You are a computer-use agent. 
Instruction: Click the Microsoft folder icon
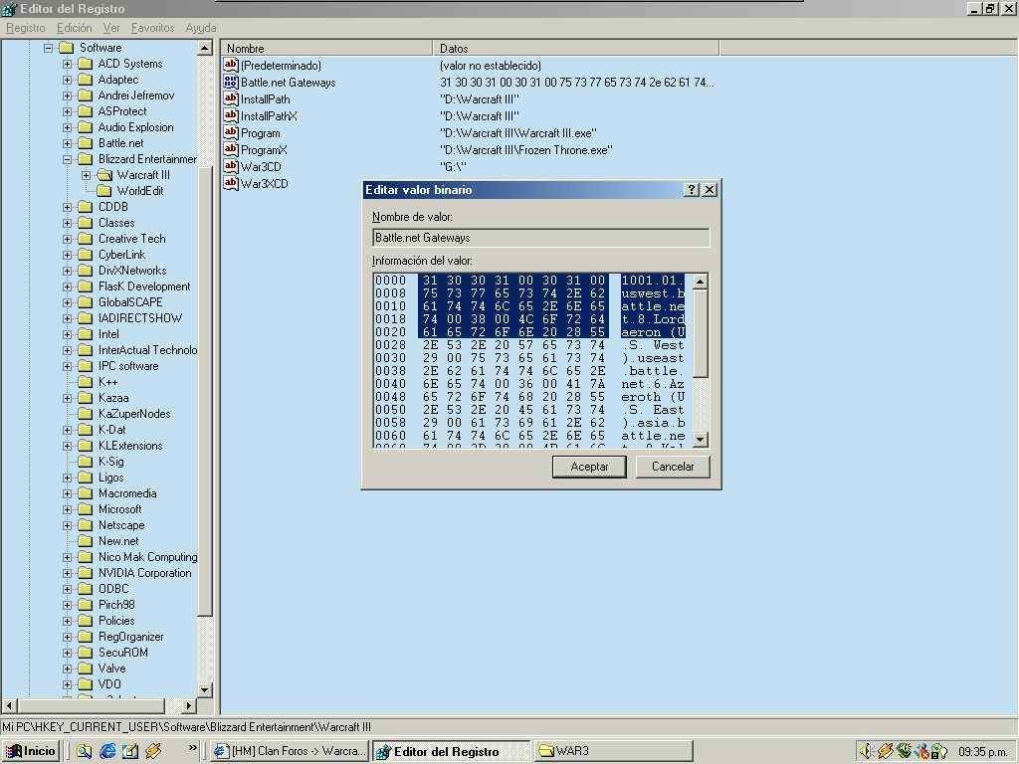point(86,509)
